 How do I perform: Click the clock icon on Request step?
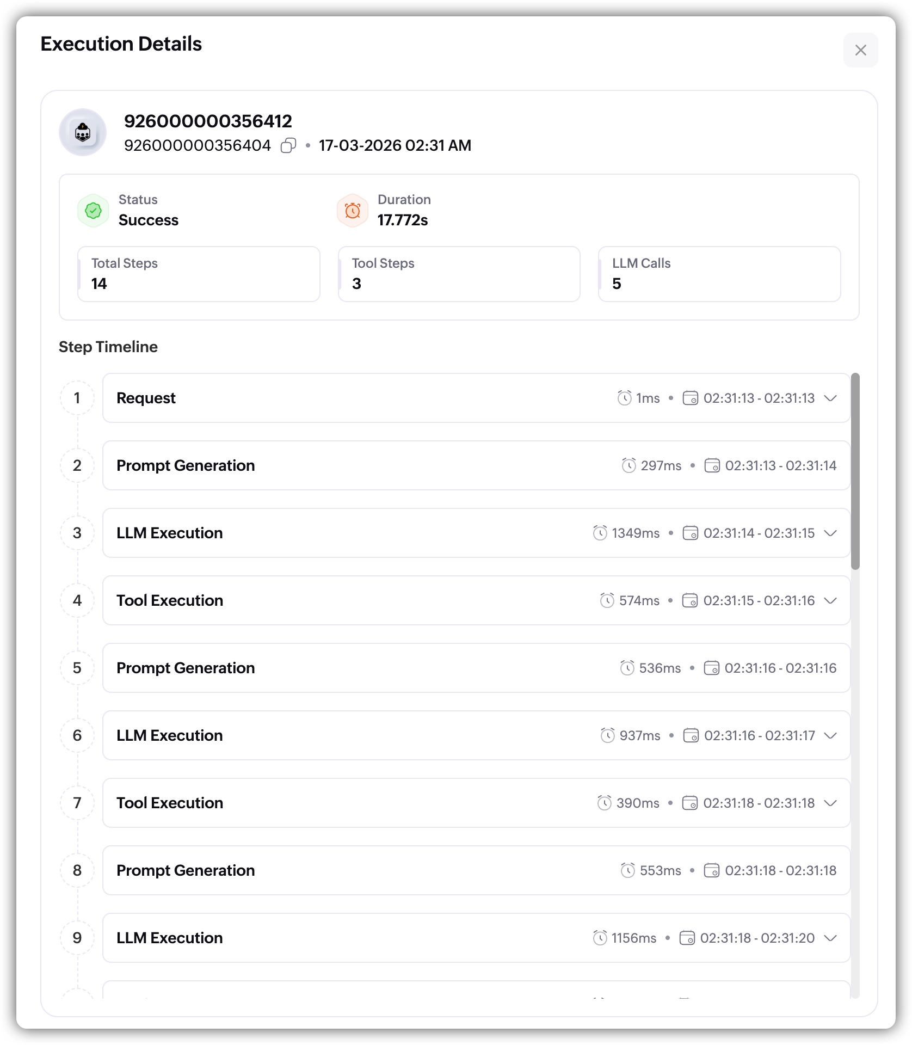click(x=625, y=398)
